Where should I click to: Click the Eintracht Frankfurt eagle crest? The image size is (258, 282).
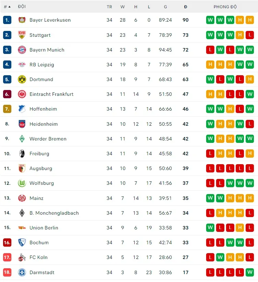tap(22, 94)
